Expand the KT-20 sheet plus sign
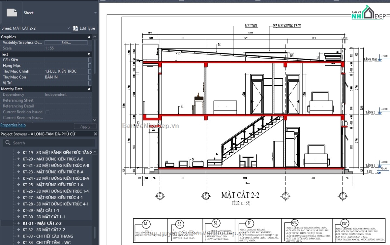The image size is (390, 245). (x=19, y=159)
